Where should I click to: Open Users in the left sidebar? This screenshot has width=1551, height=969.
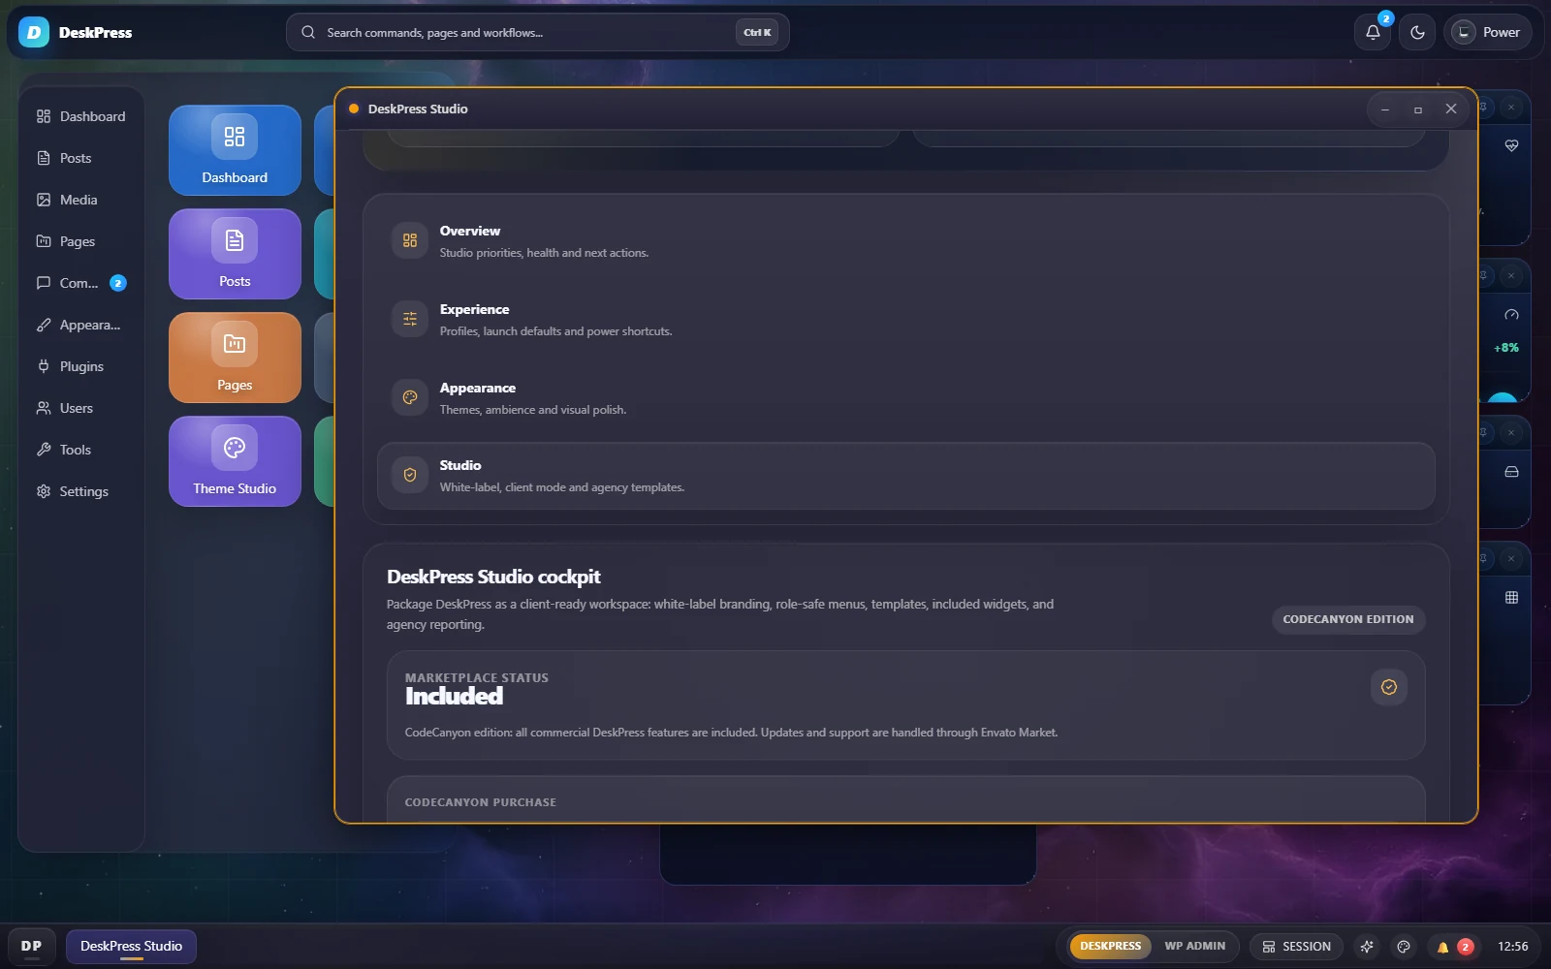click(x=81, y=408)
